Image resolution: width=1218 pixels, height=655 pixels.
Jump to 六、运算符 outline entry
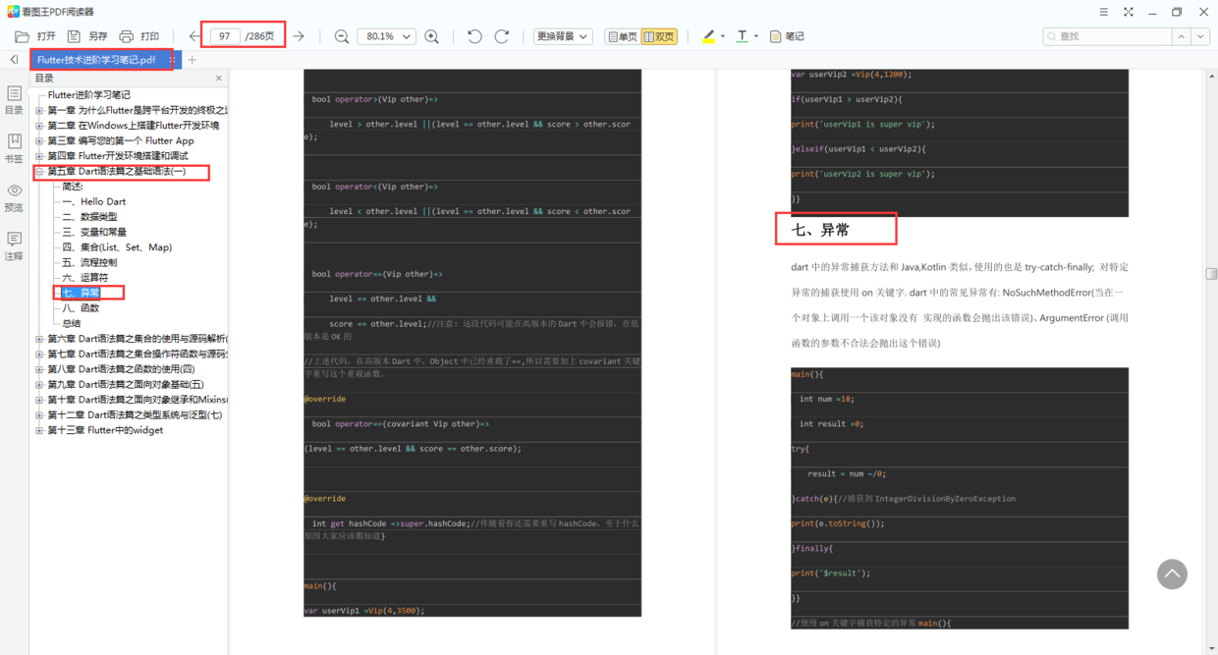point(85,278)
